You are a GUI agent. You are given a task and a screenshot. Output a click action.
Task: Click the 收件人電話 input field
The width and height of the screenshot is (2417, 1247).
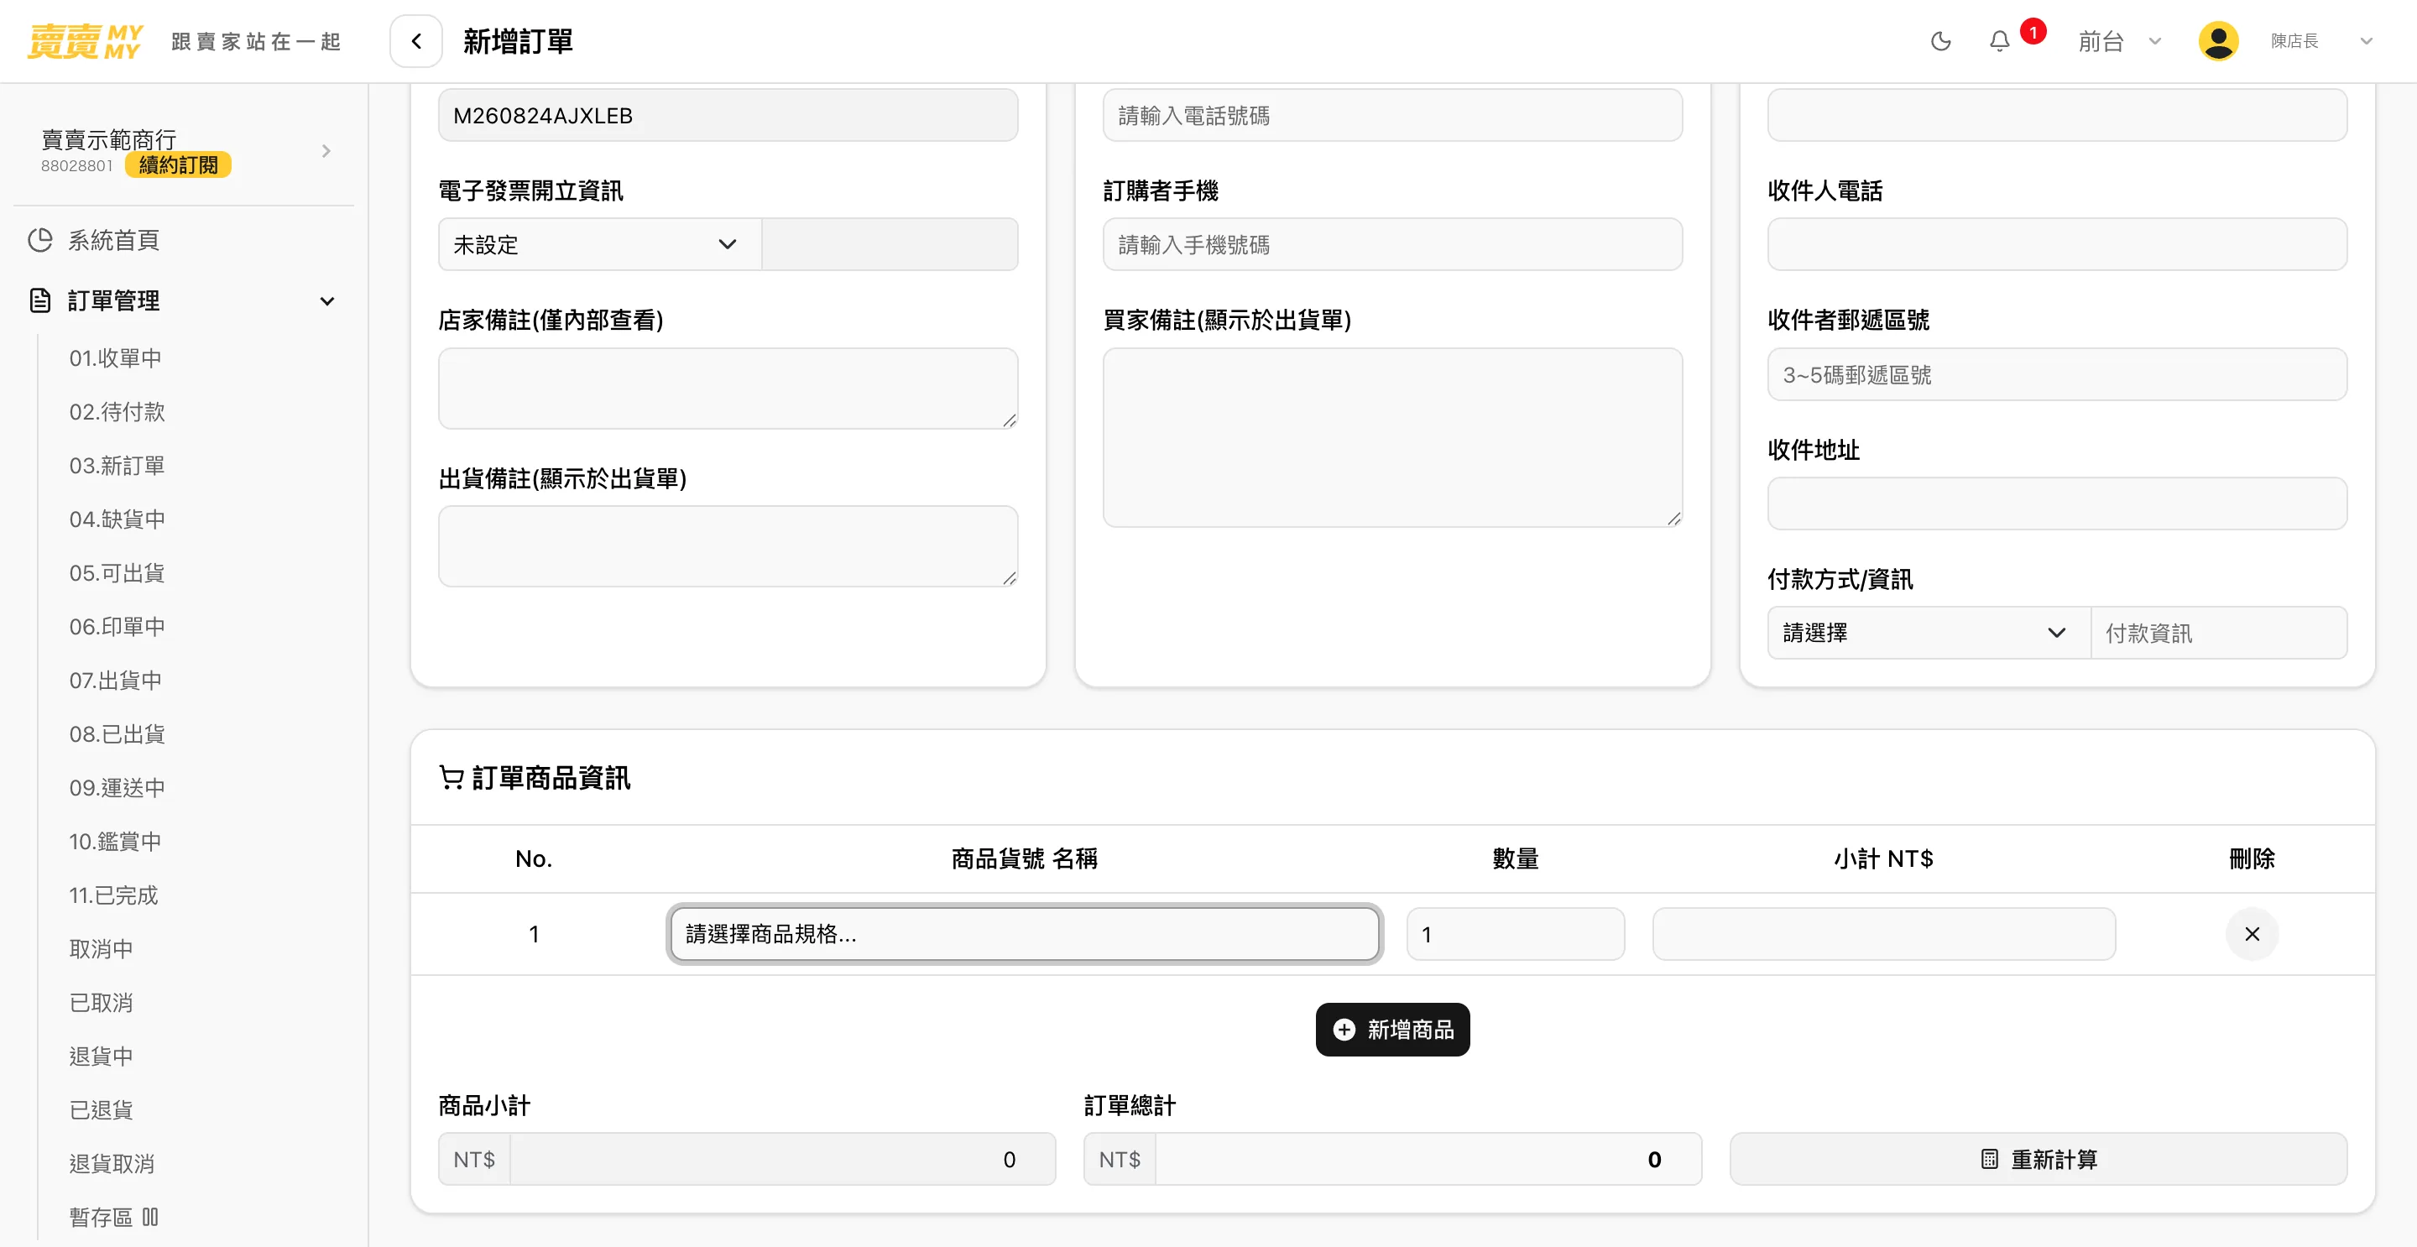[2057, 245]
